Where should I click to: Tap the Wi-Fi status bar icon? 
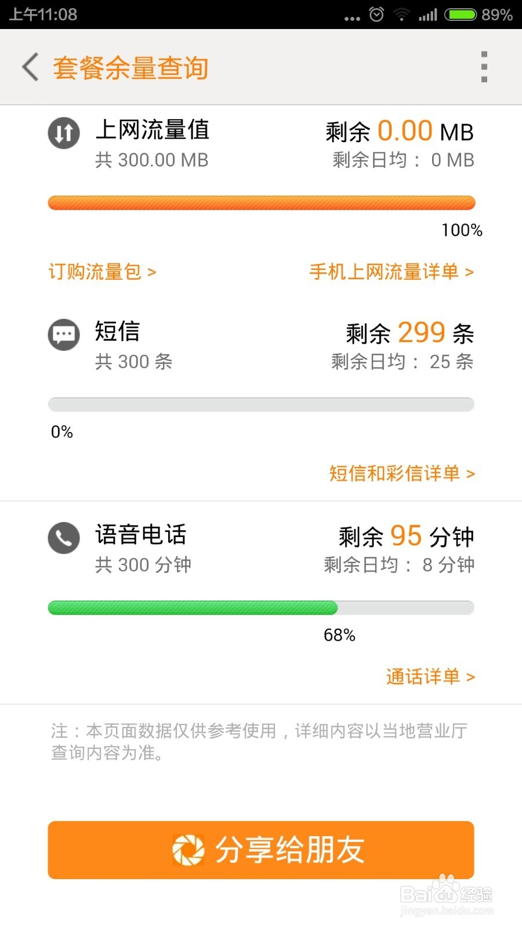401,15
